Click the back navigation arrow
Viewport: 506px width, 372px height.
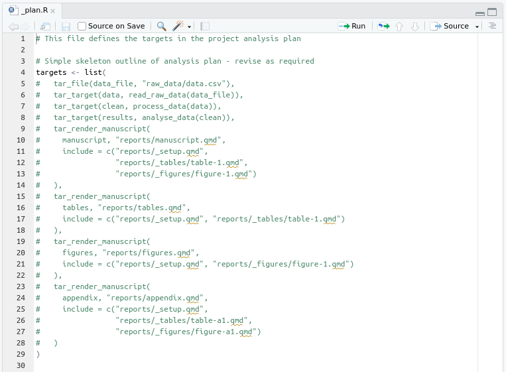point(13,27)
